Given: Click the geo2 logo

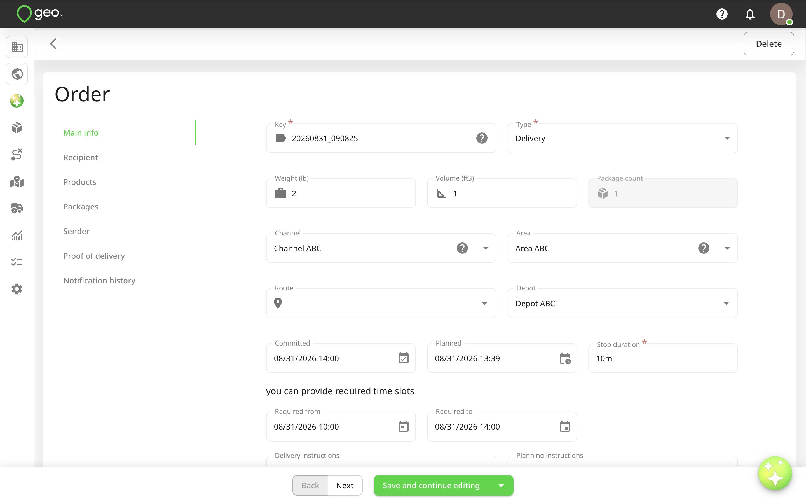Looking at the screenshot, I should 39,14.
